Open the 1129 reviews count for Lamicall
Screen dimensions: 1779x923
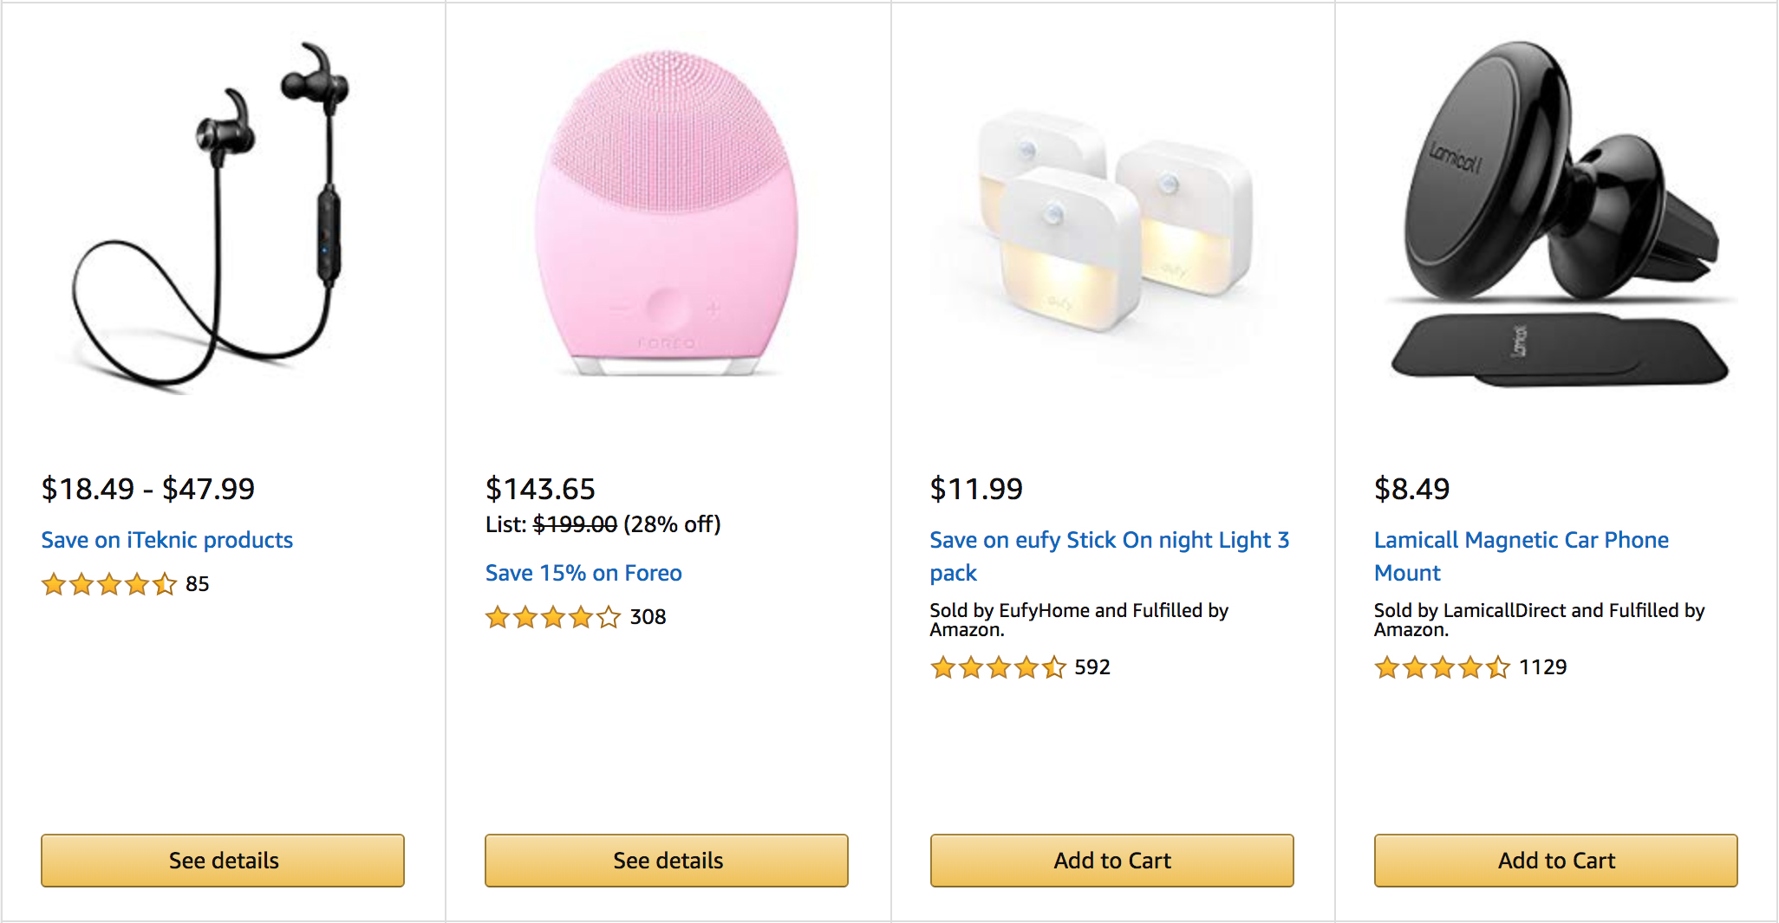pyautogui.click(x=1543, y=667)
